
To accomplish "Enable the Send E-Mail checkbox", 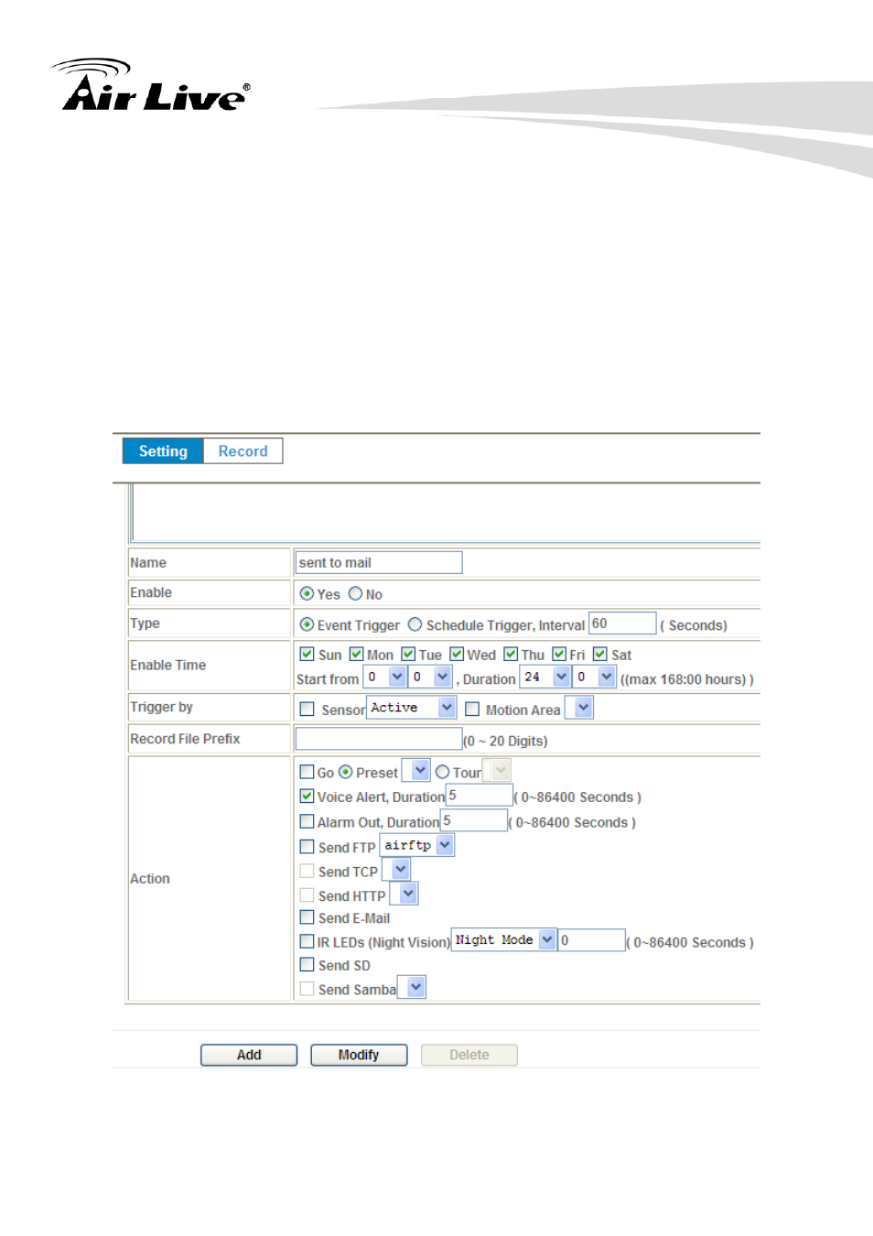I will (307, 916).
